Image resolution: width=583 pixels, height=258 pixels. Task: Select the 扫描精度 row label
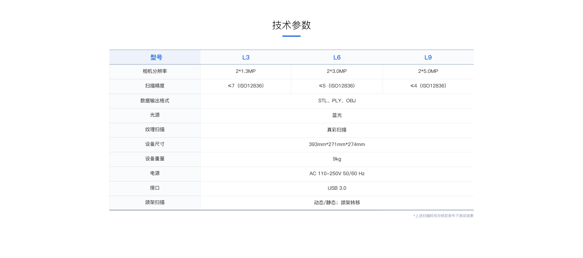click(155, 86)
